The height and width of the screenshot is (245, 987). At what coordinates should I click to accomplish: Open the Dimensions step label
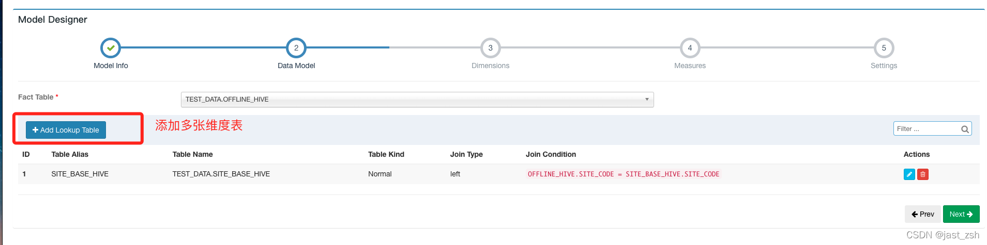coord(490,66)
